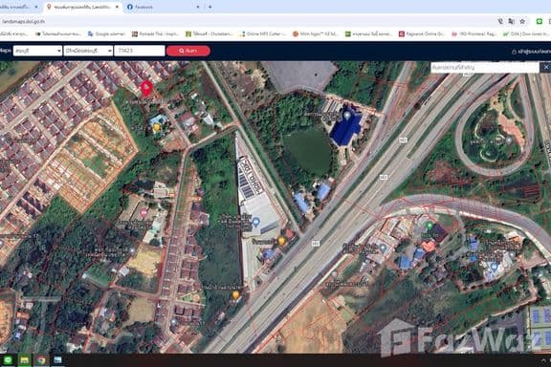Open the province dropdown
Viewport: 551px width, 367px height.
coord(37,51)
